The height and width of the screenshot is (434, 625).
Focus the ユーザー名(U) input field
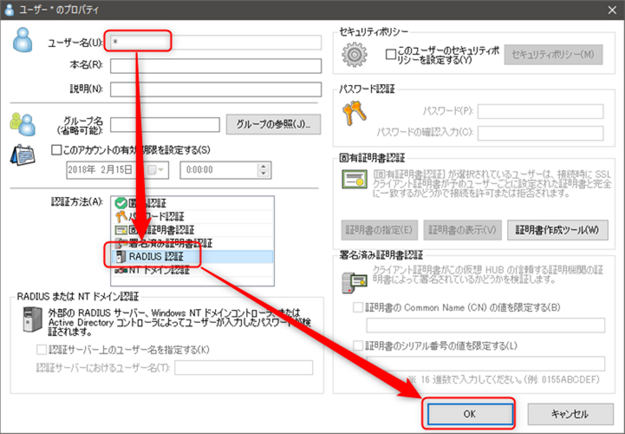pyautogui.click(x=216, y=42)
